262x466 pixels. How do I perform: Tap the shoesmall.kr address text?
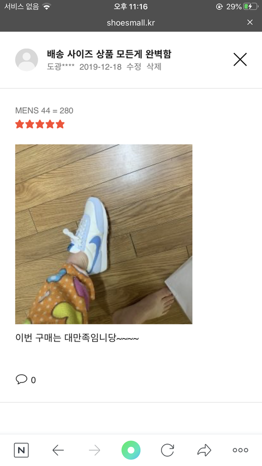tap(130, 22)
